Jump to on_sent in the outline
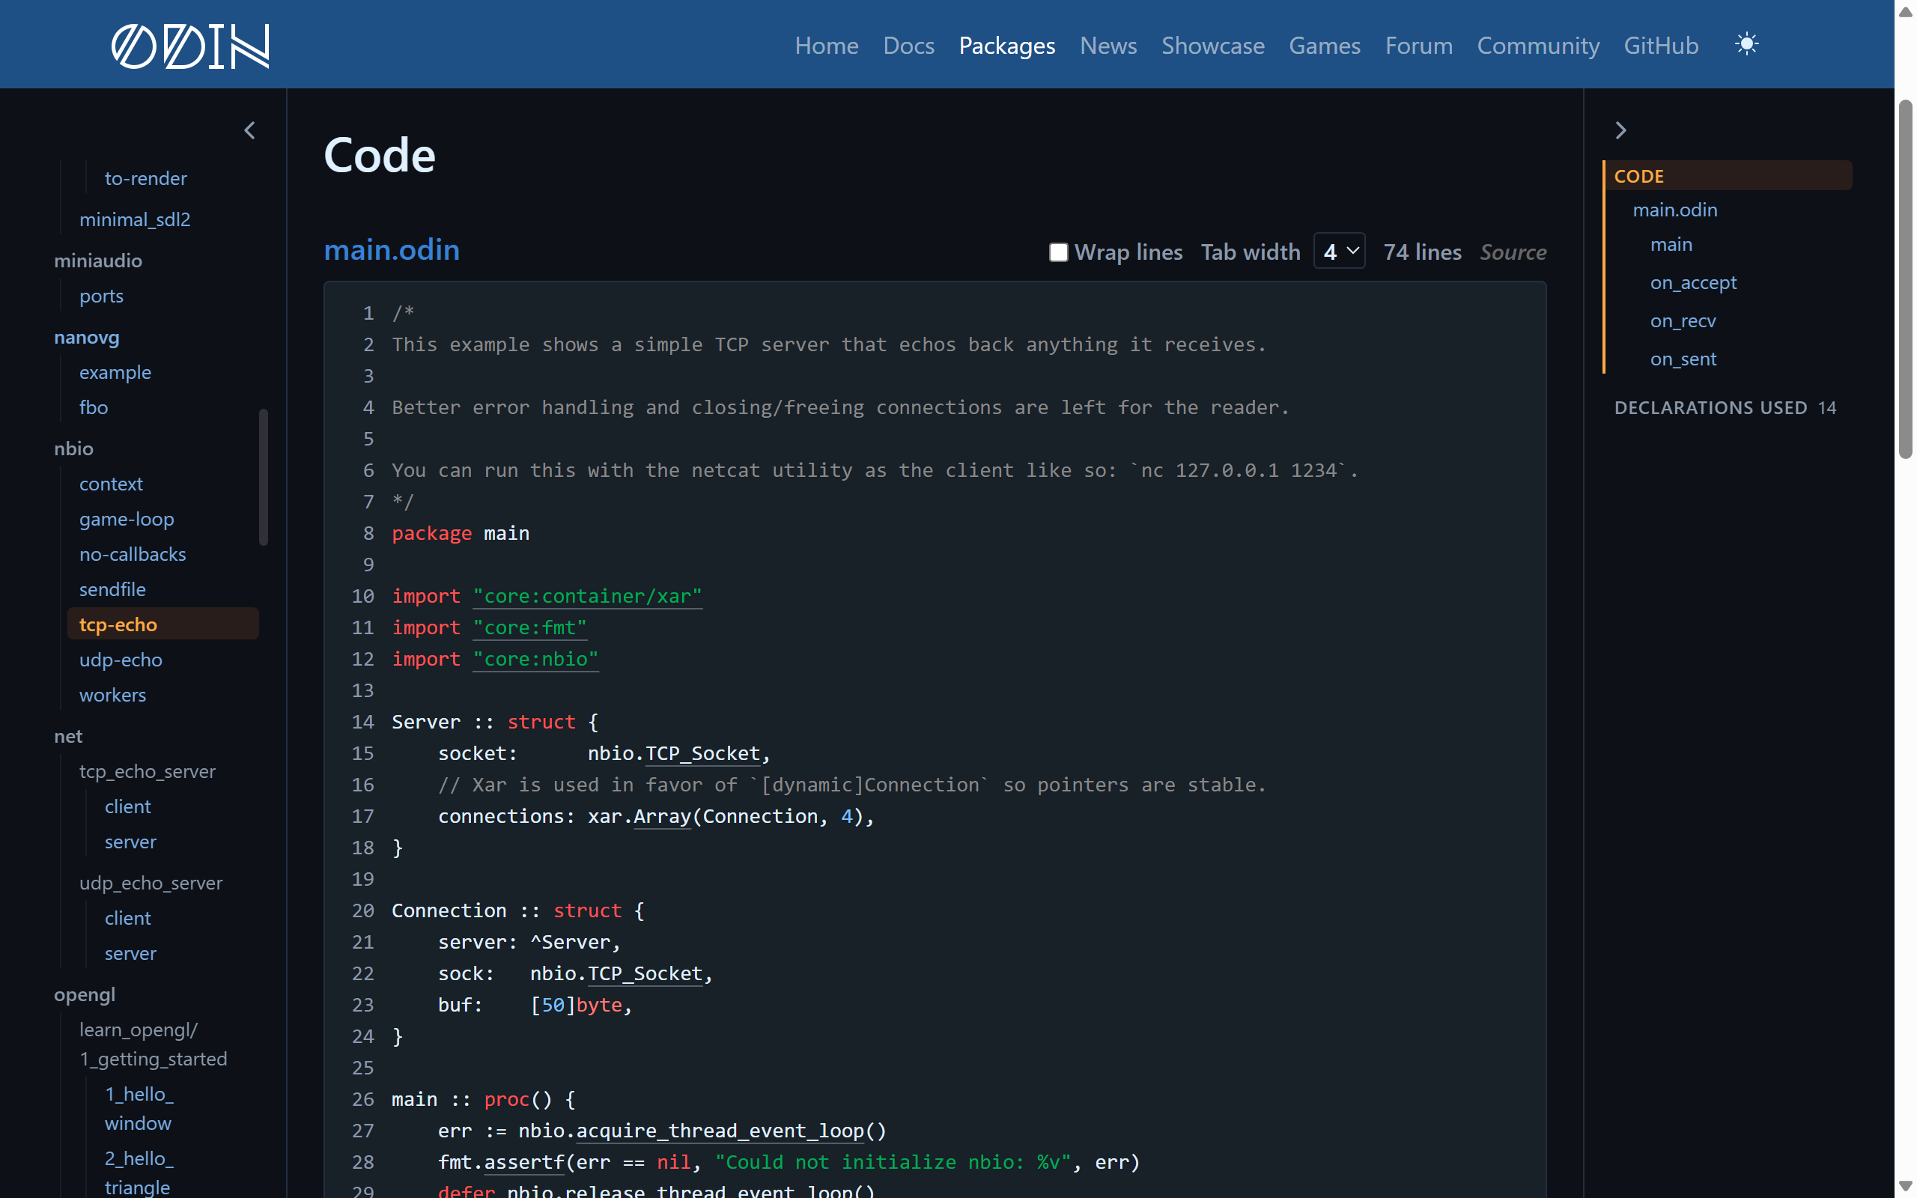The image size is (1917, 1198). pos(1683,359)
